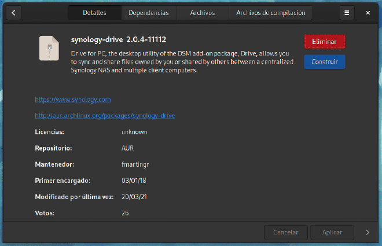The image size is (382, 246).
Task: Click the last modified date 20/03/21
Action: [x=134, y=197]
